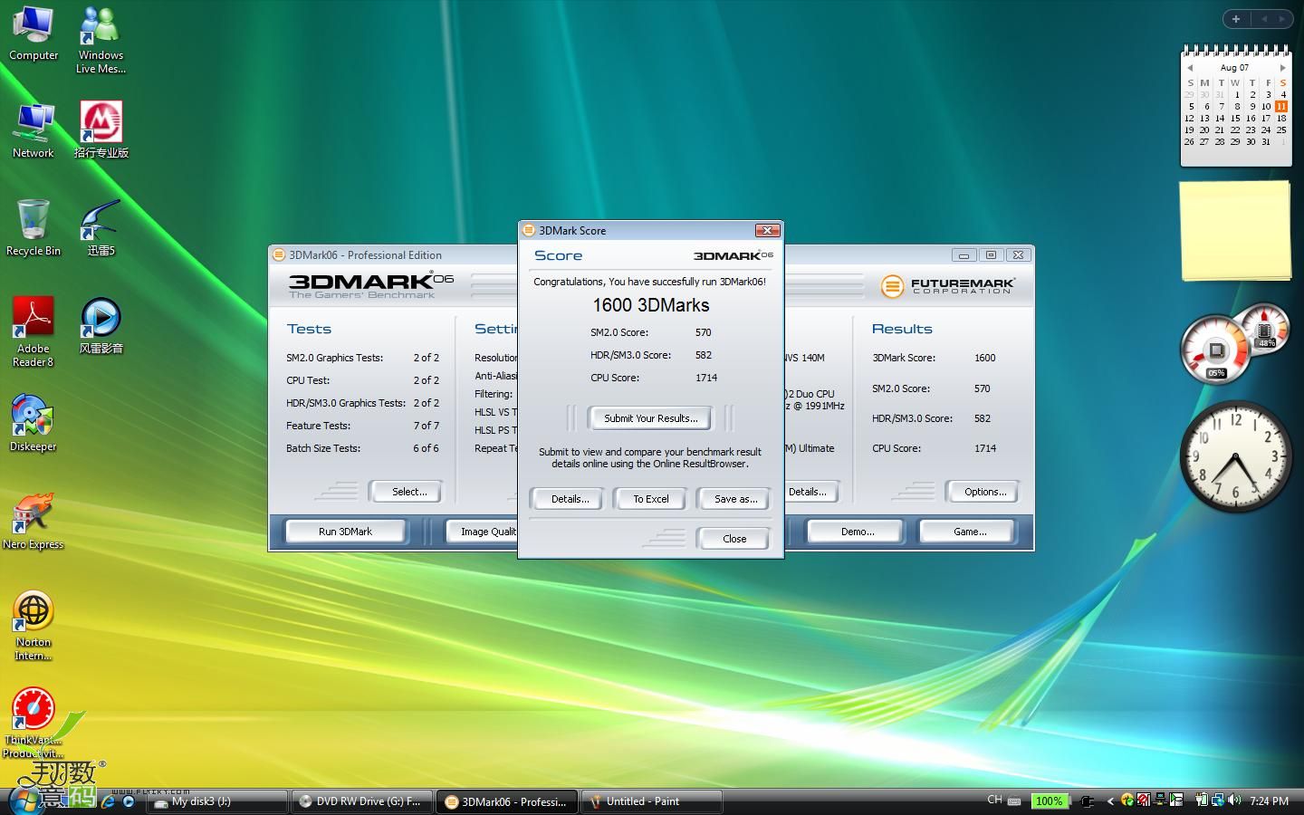
Task: Click the wireless signal tray icon with red mark
Action: point(1144,801)
